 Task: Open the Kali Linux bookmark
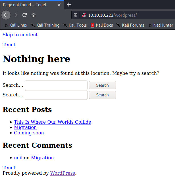pos(16,25)
